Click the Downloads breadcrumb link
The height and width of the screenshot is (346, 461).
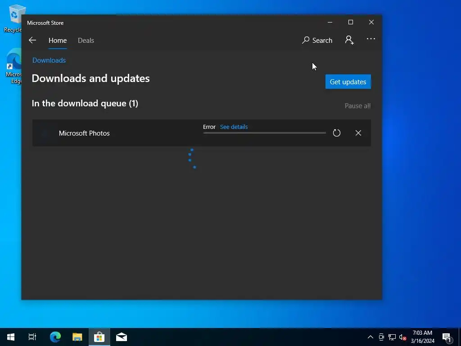click(49, 60)
